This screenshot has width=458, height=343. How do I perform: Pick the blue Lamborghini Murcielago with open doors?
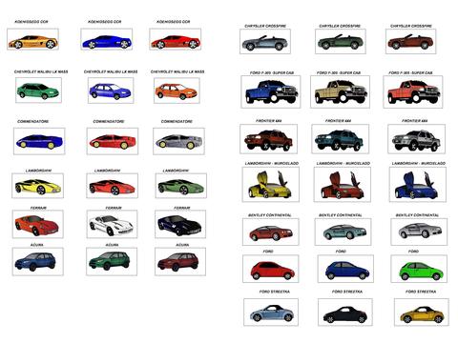pos(418,185)
